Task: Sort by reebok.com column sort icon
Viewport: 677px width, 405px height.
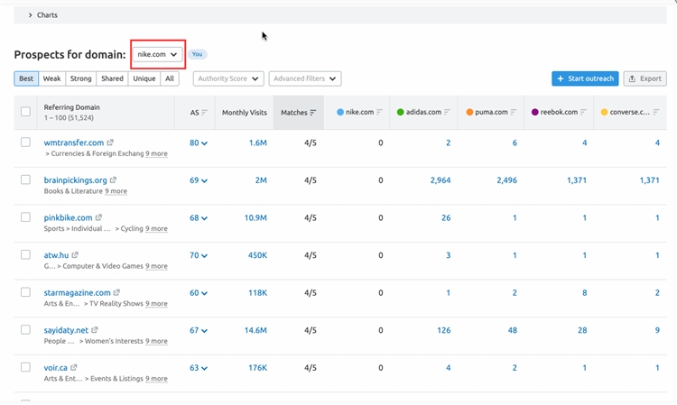Action: 583,112
